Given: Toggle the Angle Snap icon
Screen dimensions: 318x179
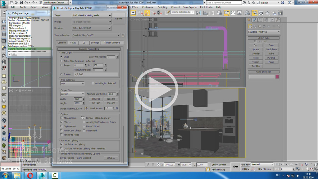Looking at the screenshot, I should (147, 13).
